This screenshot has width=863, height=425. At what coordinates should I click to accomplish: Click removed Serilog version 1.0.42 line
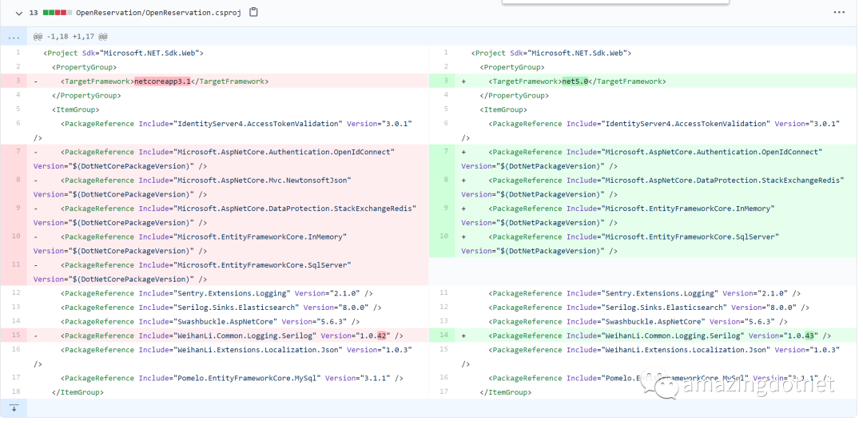(x=228, y=336)
